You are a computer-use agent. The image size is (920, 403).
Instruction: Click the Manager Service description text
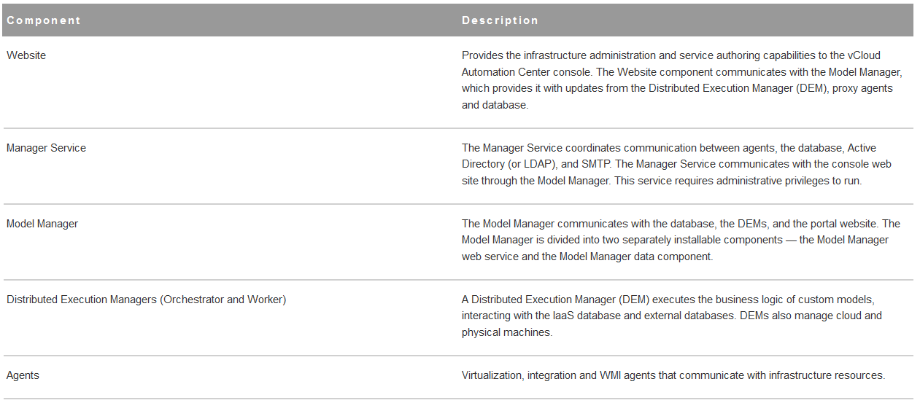coord(677,164)
